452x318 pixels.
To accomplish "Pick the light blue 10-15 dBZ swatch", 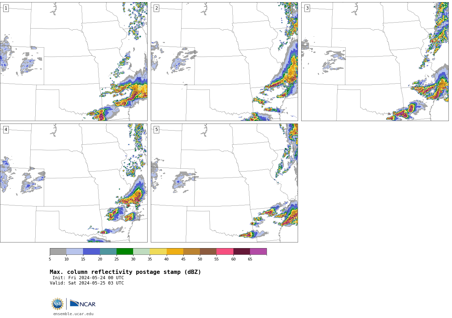I will tap(75, 252).
